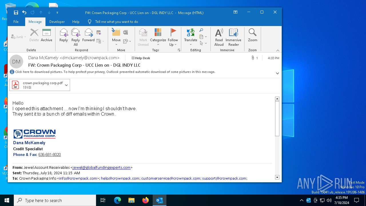Screen dimensions: 366x206
Task: Expand the Follow Up flag menu
Action: click(x=173, y=37)
